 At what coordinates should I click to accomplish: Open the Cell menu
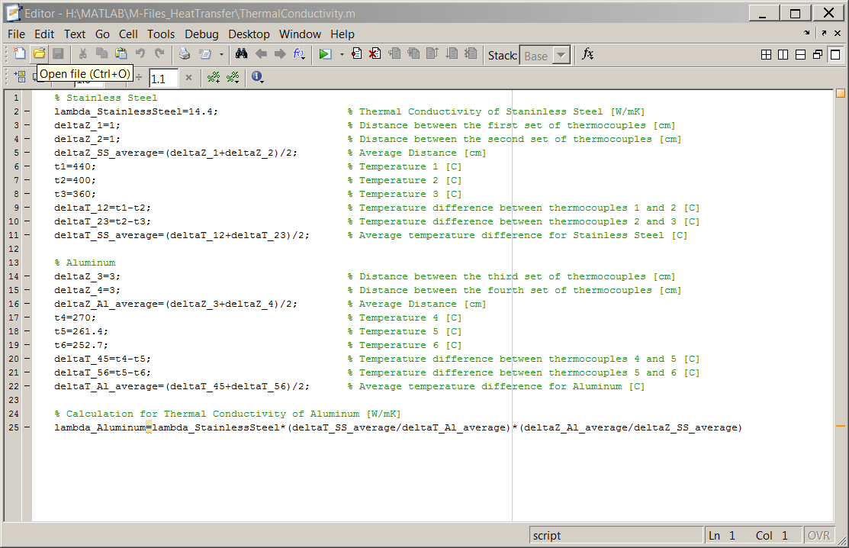128,34
